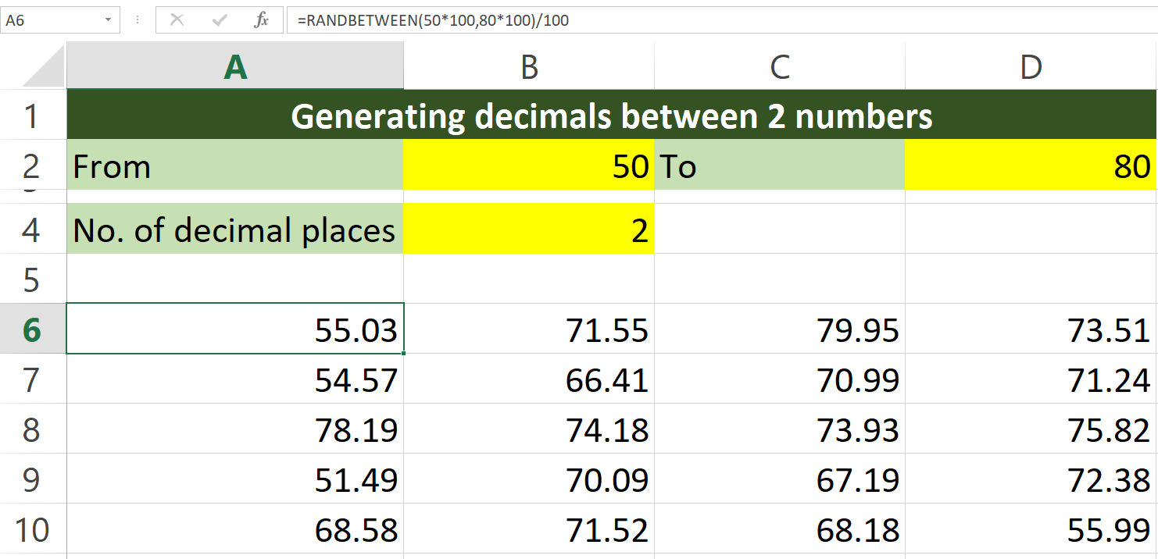Image resolution: width=1158 pixels, height=559 pixels.
Task: Select row header 6
Action: coord(32,329)
